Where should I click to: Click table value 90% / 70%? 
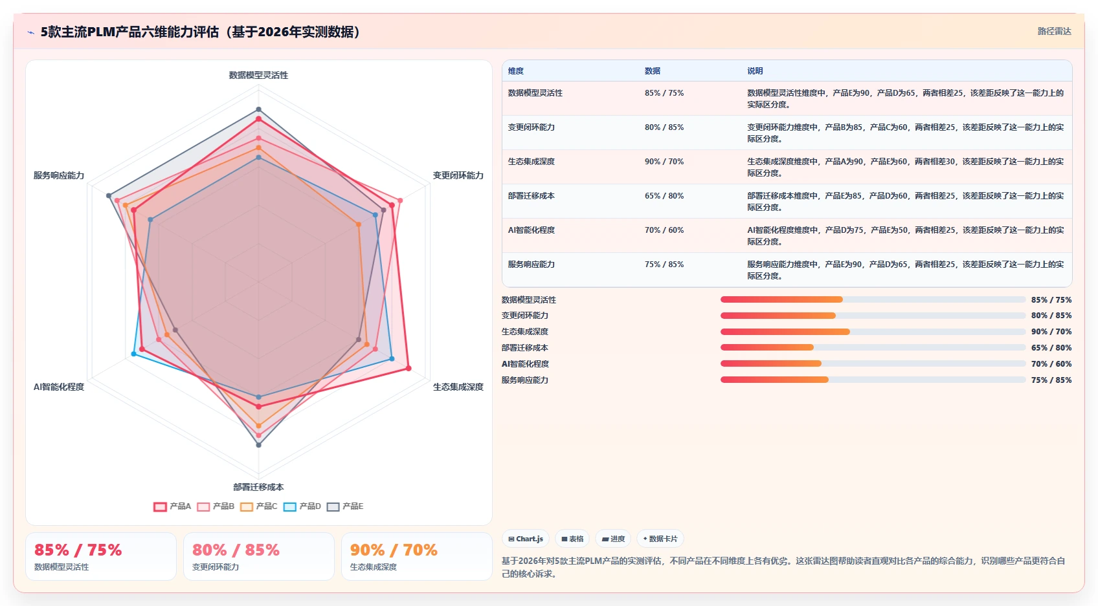664,162
